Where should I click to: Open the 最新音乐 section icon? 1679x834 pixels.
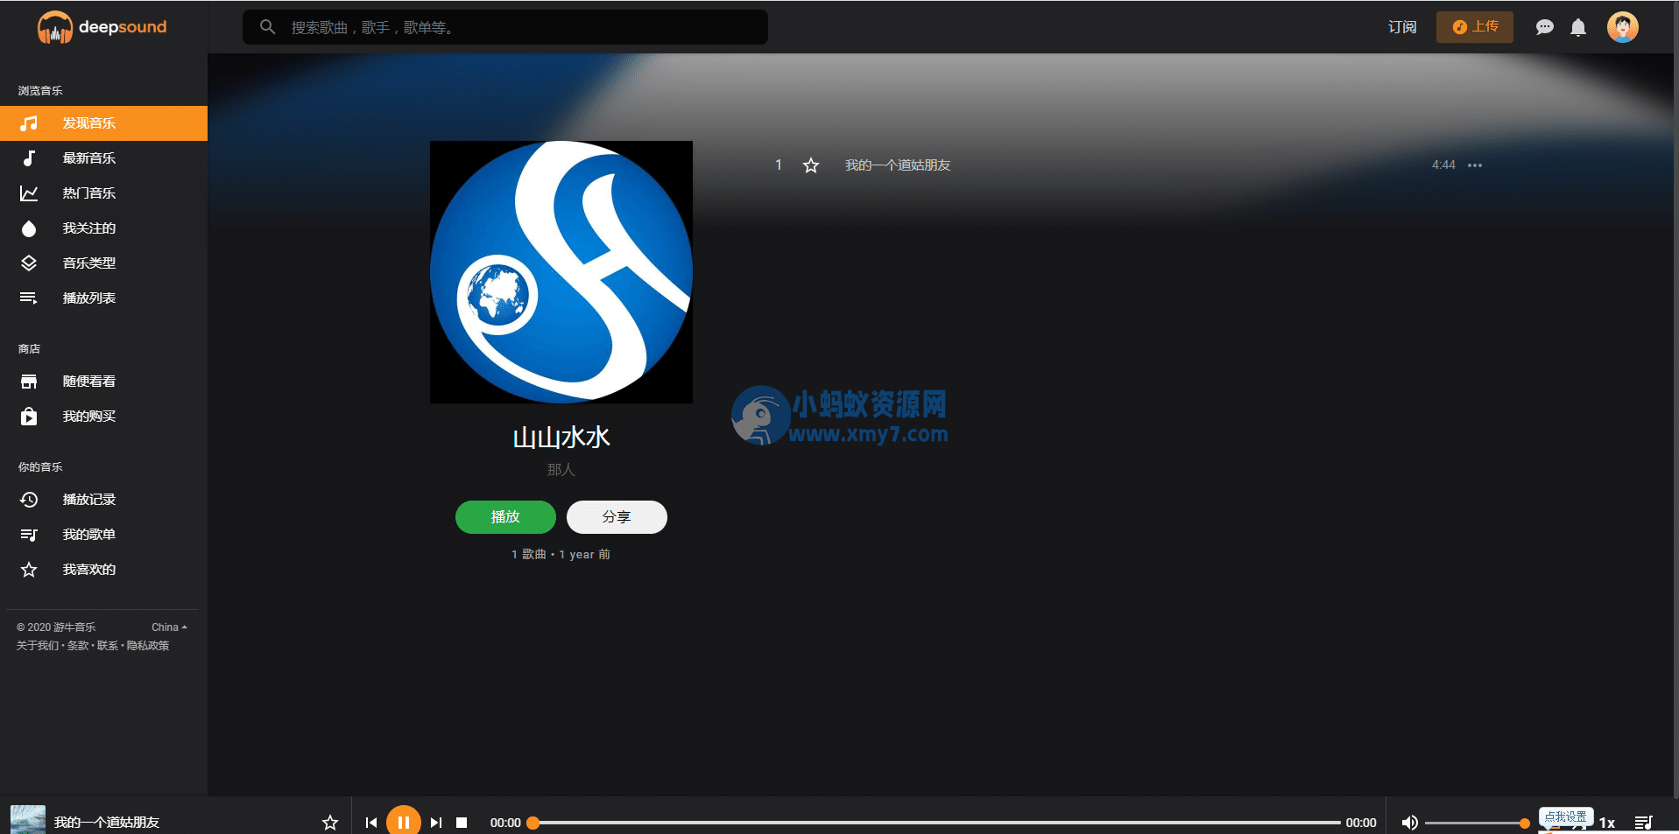tap(29, 158)
